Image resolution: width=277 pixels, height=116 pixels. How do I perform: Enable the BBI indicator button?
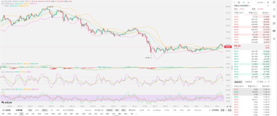[58, 110]
